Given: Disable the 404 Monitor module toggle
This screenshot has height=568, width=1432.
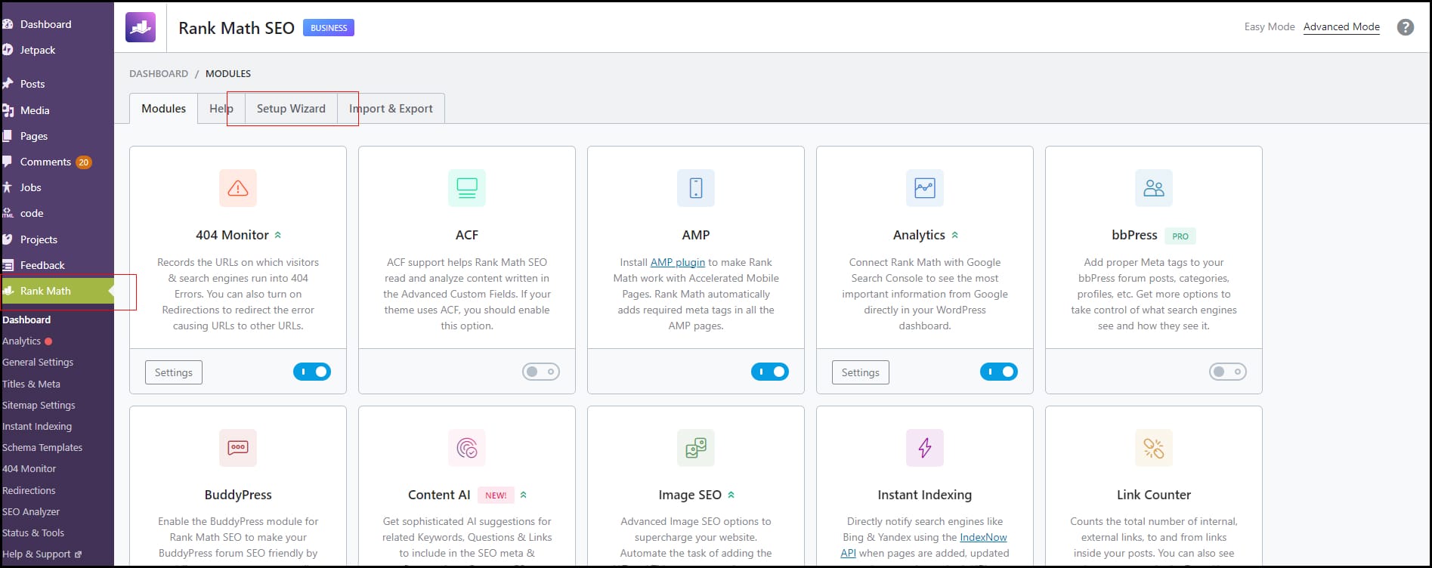Looking at the screenshot, I should click(312, 372).
